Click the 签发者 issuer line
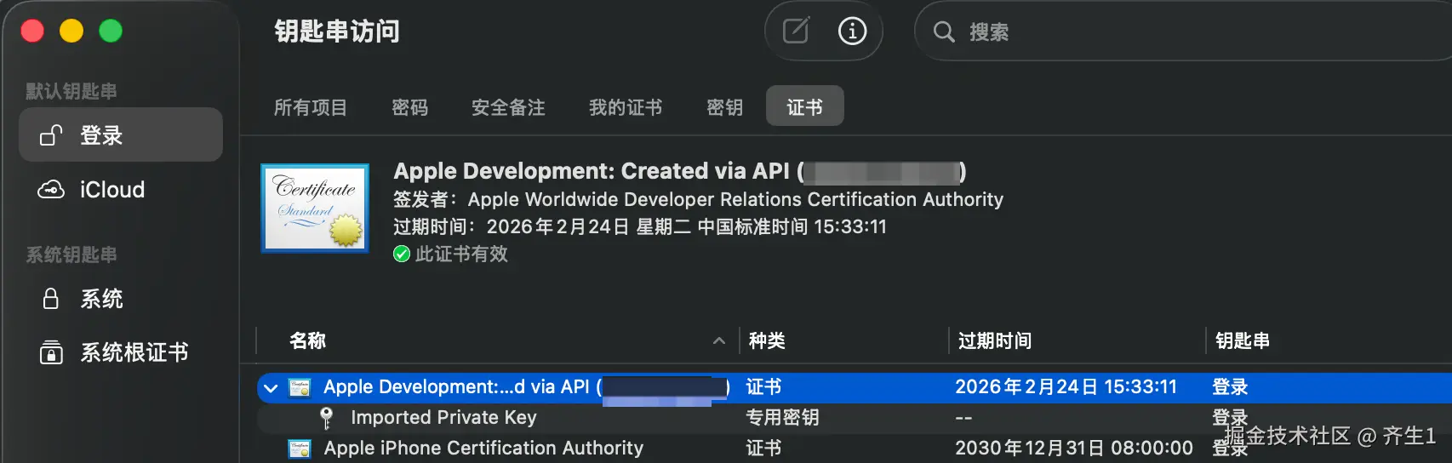1452x463 pixels. pyautogui.click(x=698, y=199)
